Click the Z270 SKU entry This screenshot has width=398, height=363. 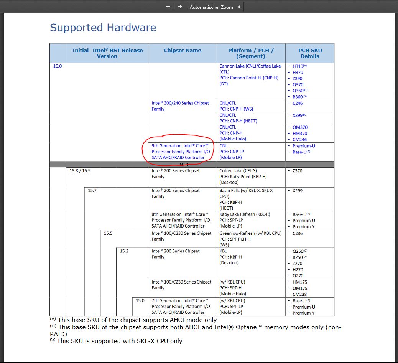(298, 264)
